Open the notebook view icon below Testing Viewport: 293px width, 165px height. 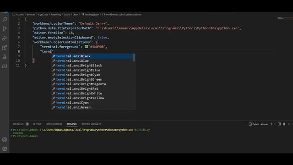(5, 66)
